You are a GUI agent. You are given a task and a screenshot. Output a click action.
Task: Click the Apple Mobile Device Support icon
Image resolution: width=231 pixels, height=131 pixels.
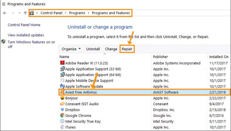coord(62,80)
